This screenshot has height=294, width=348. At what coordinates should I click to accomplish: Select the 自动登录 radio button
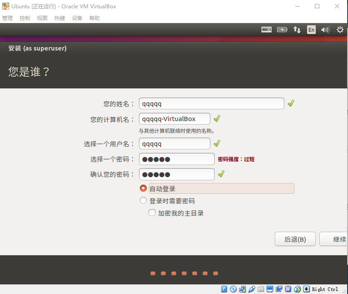tap(143, 189)
